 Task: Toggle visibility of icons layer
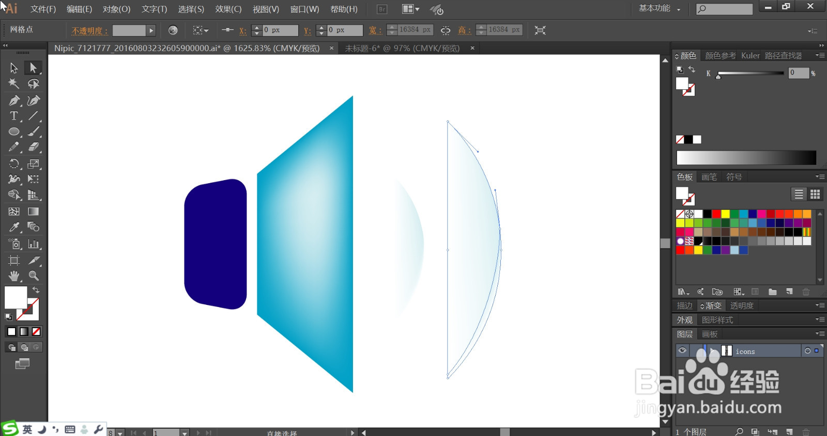click(x=682, y=351)
